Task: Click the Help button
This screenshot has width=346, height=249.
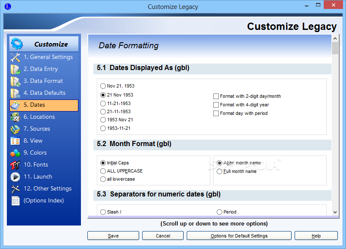Action: [x=316, y=236]
